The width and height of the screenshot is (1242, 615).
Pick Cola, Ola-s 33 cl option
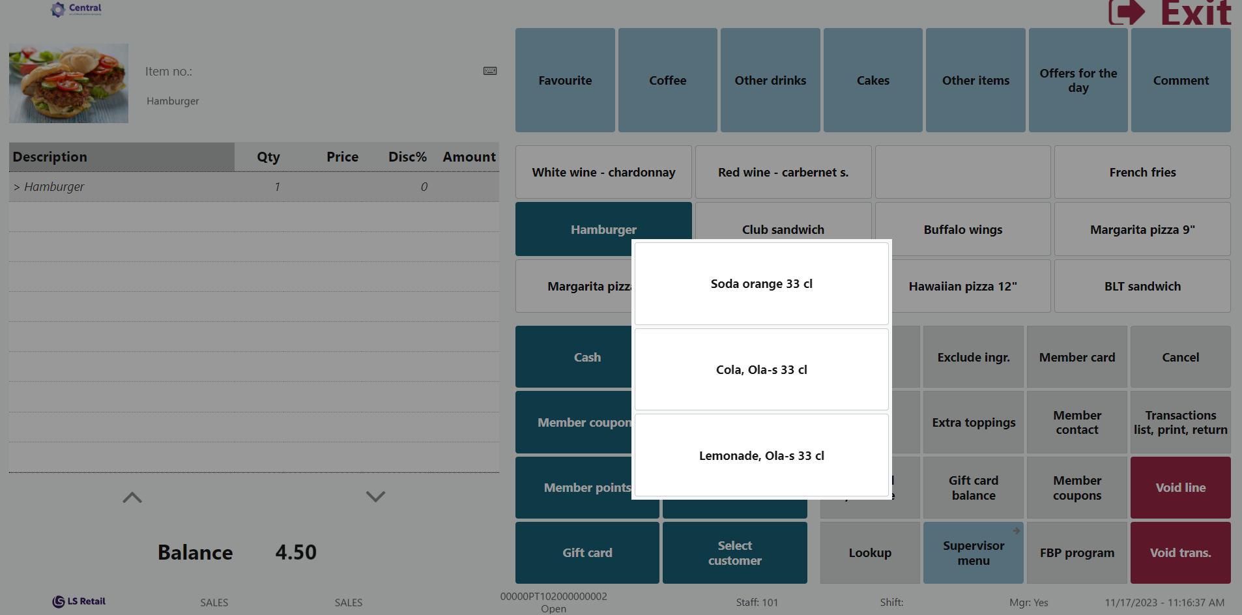point(761,369)
